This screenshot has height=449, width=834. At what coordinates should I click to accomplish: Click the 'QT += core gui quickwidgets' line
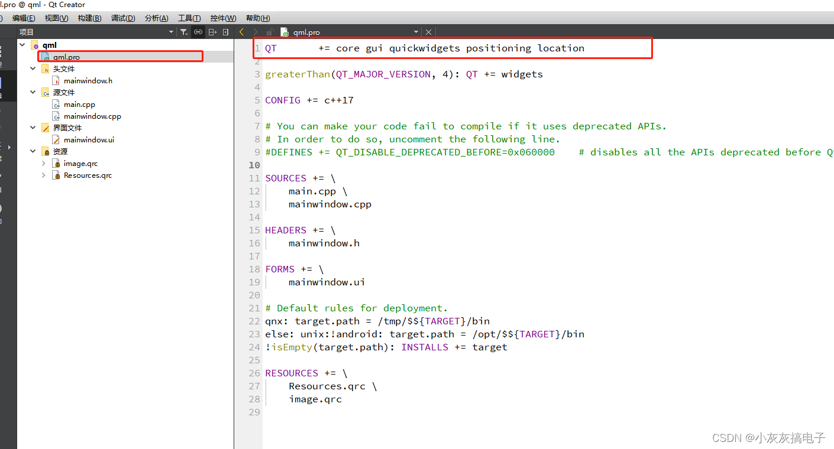(x=425, y=48)
